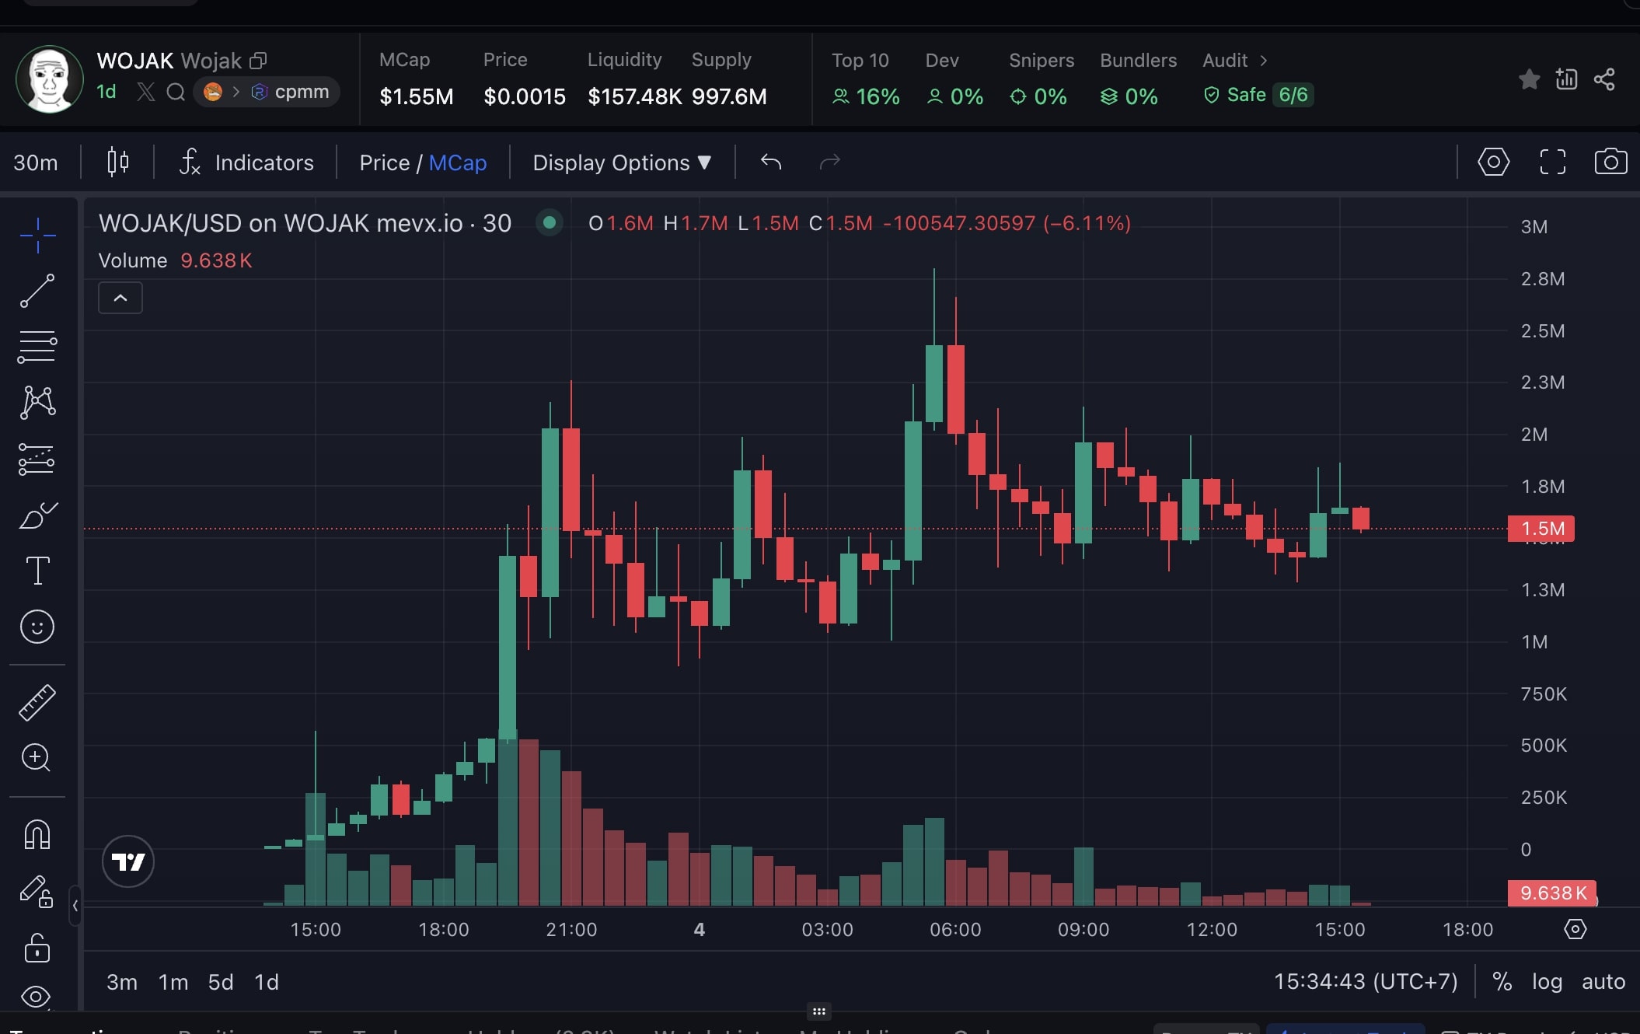The width and height of the screenshot is (1640, 1034).
Task: Activate the zoom in tool
Action: click(x=37, y=757)
